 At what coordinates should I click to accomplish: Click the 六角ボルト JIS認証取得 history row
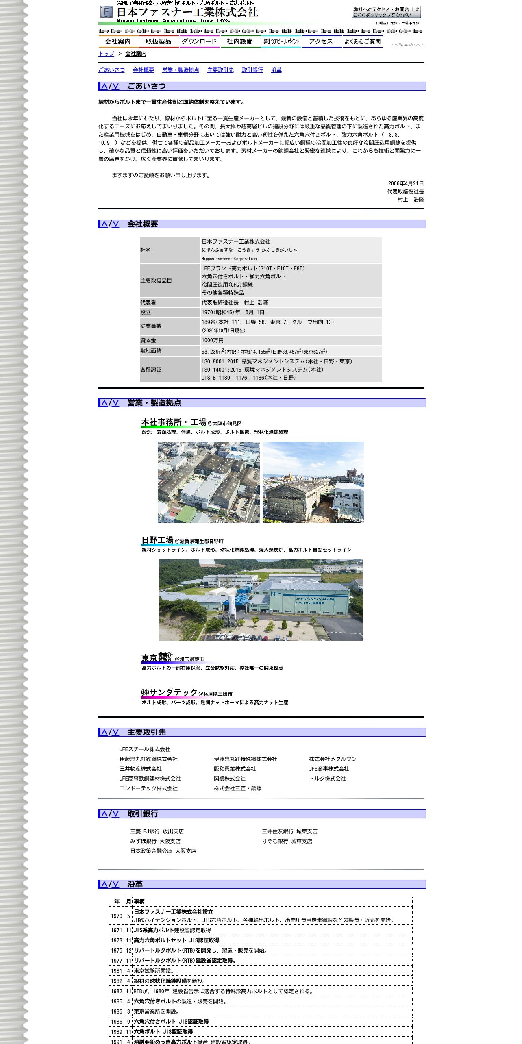(261, 1031)
